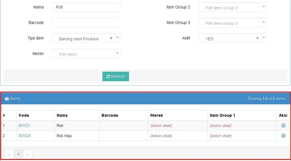This screenshot has width=291, height=161.
Task: Clear the Aktif YES selection with the x
Action: pyautogui.click(x=258, y=38)
